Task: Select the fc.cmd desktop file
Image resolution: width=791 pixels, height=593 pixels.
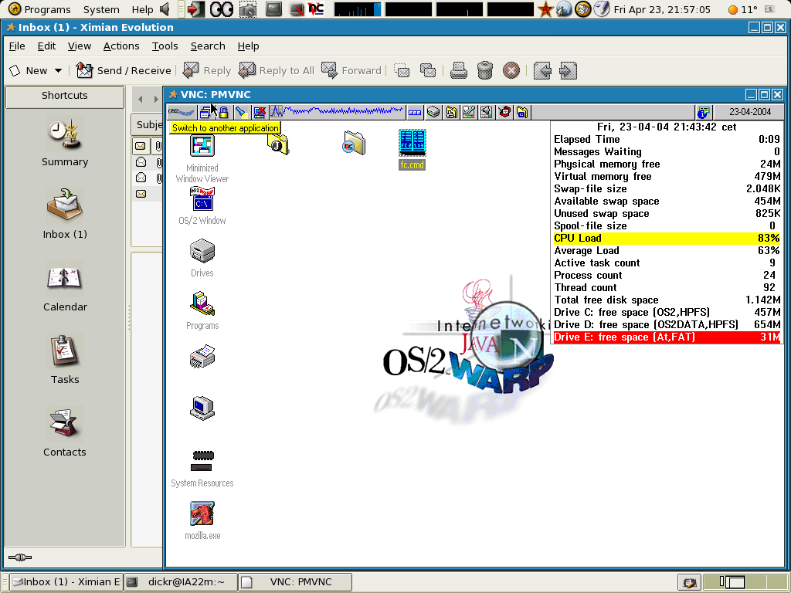Action: [412, 144]
